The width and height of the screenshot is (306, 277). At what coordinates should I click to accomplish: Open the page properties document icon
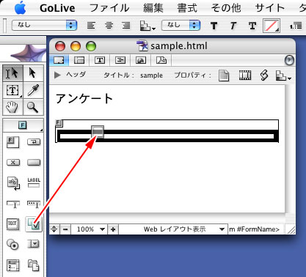(224, 75)
